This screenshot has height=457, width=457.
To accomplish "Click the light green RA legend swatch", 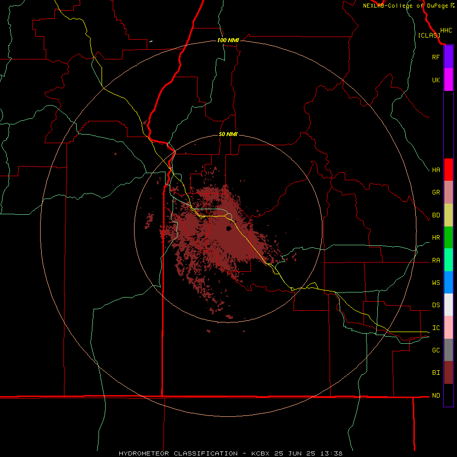I will tap(448, 260).
